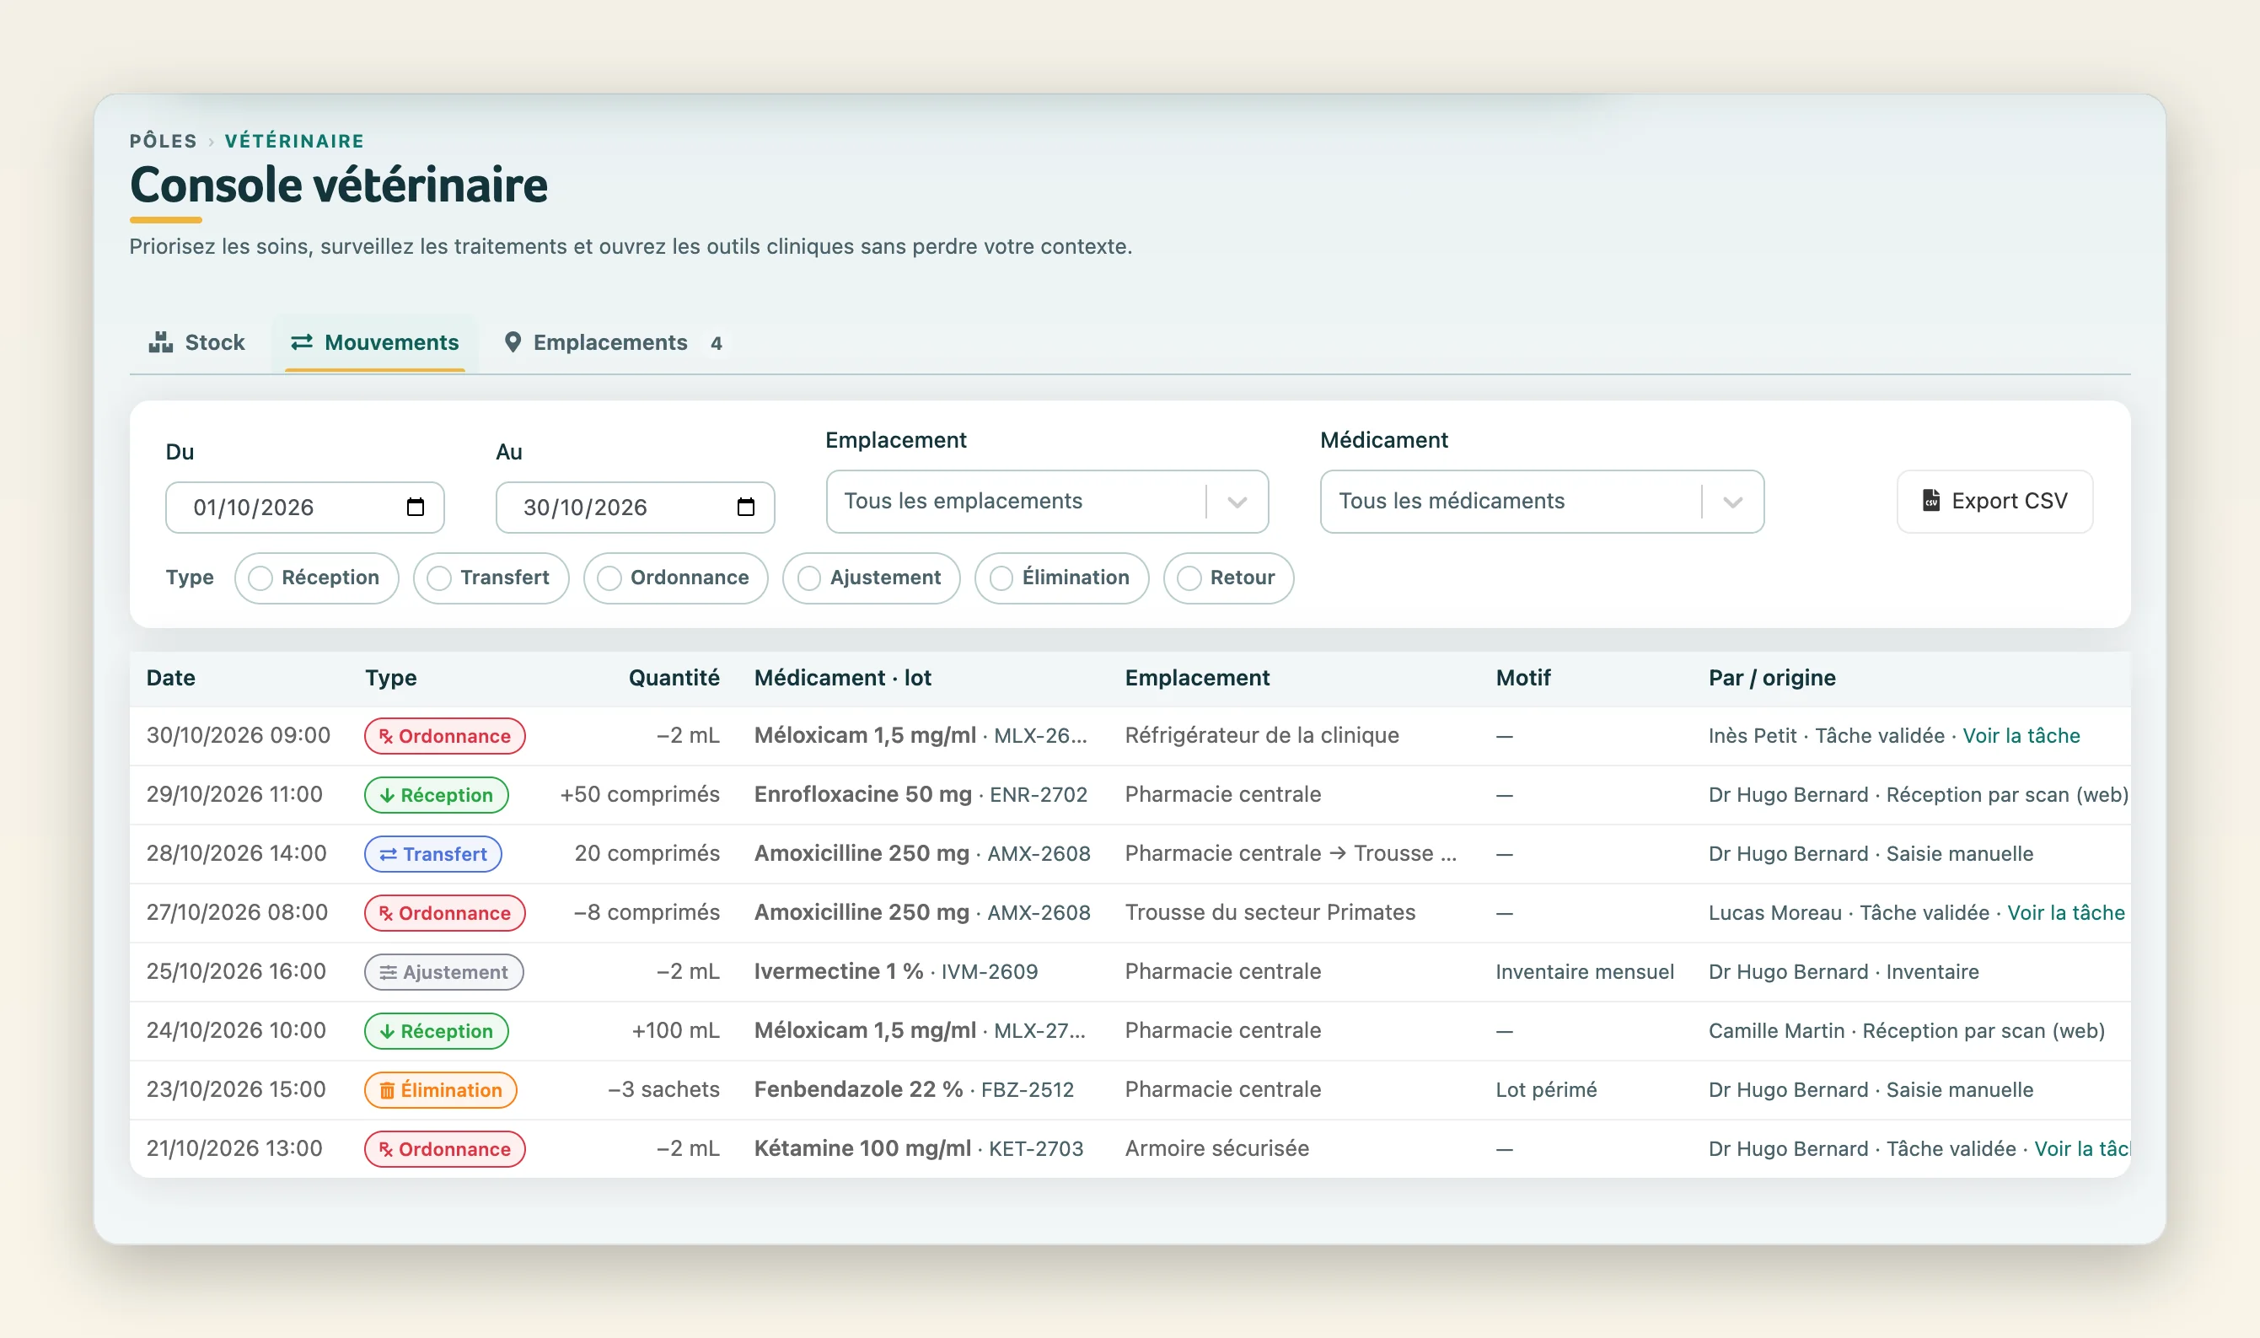The width and height of the screenshot is (2260, 1338).
Task: Click the Ordonnance badge on 21/10/2026 row
Action: pyautogui.click(x=444, y=1149)
